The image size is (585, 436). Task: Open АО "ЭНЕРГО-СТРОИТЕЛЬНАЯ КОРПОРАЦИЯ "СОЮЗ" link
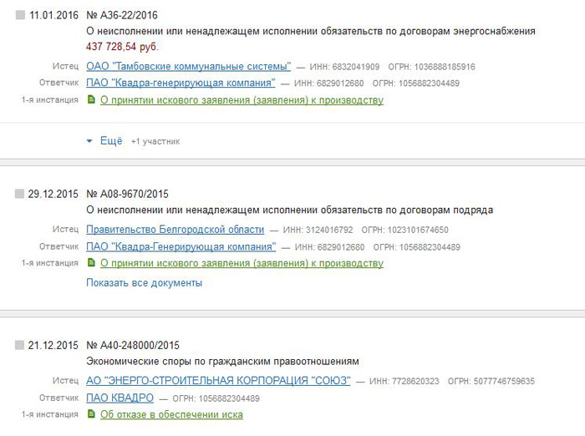220,381
